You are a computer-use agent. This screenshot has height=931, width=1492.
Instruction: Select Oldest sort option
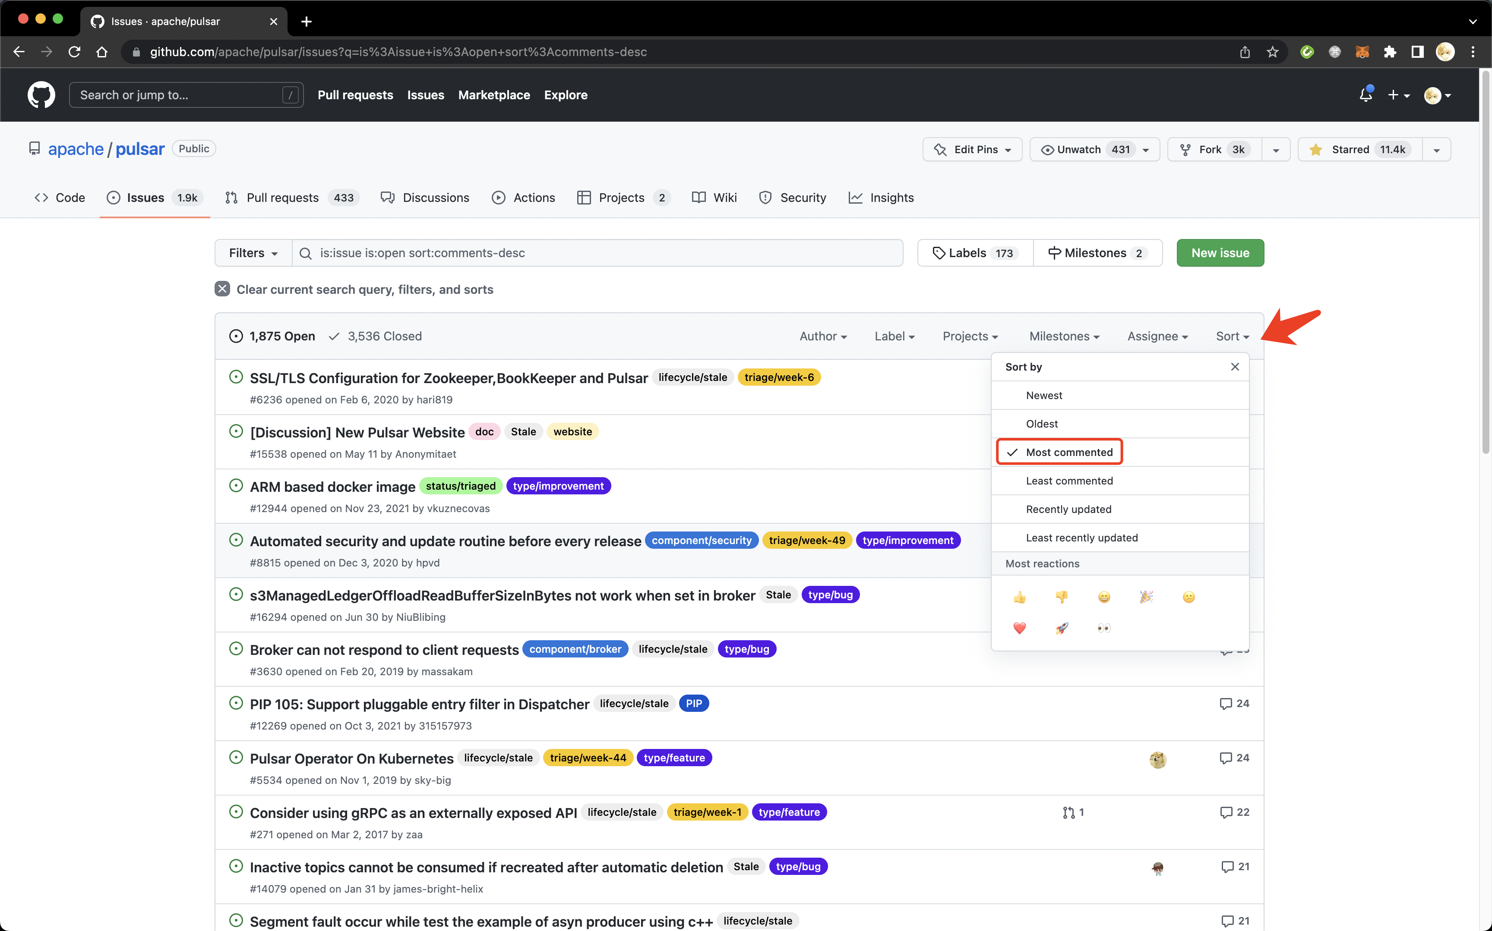click(1120, 424)
